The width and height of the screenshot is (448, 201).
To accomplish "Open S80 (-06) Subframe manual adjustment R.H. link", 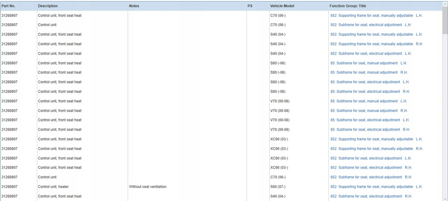I will point(369,73).
